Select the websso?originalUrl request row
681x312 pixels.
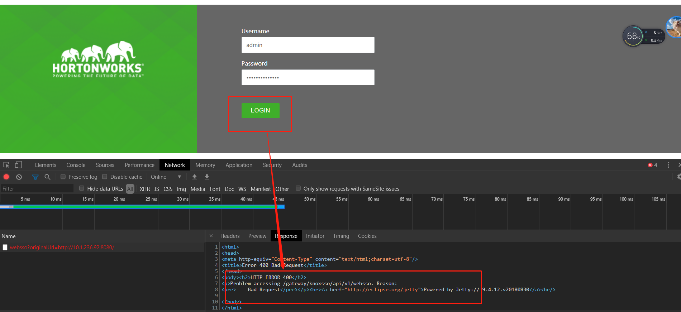coord(102,247)
